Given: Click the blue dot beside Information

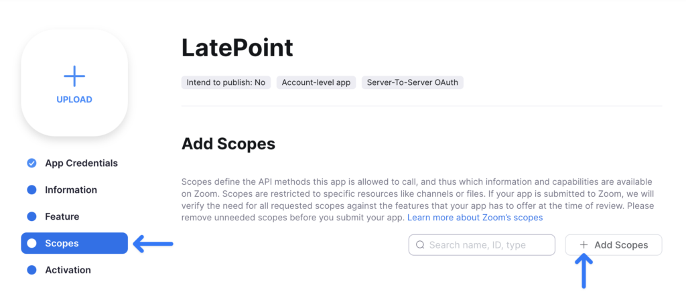Looking at the screenshot, I should coord(31,190).
